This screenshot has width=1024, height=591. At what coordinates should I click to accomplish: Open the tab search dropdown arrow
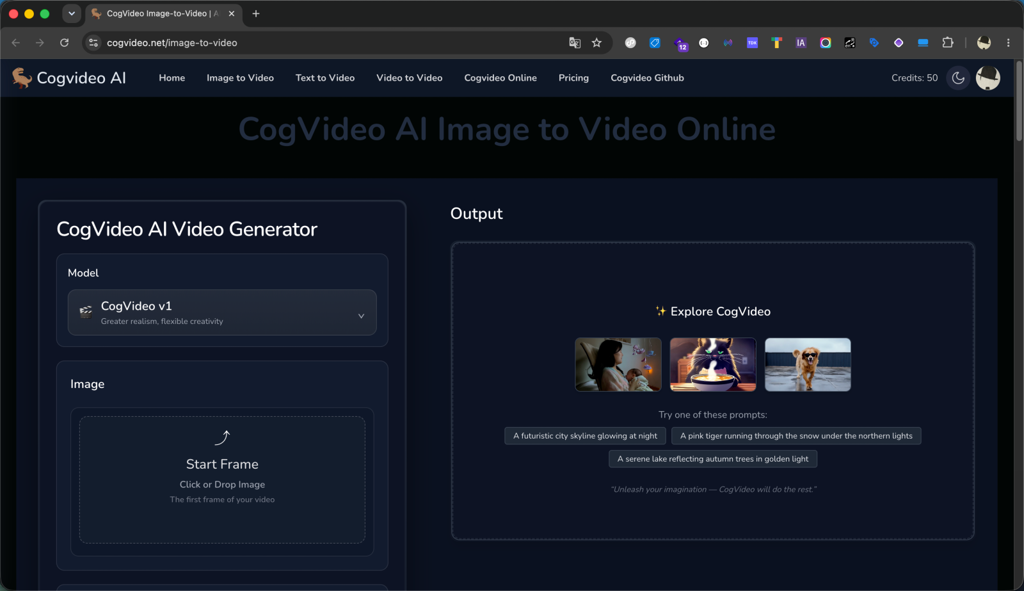pos(72,13)
